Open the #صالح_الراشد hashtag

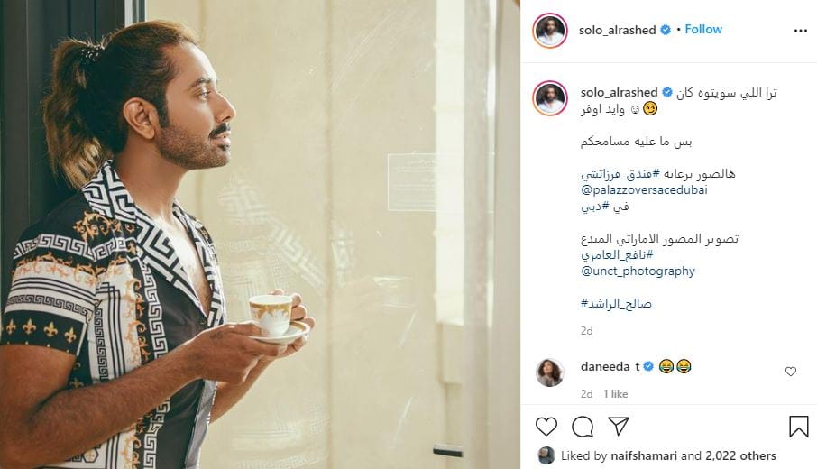pyautogui.click(x=616, y=303)
